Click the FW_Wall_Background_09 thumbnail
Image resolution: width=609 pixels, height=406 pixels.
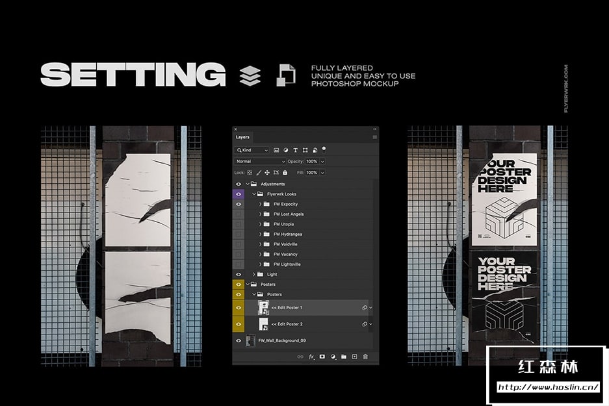[250, 341]
